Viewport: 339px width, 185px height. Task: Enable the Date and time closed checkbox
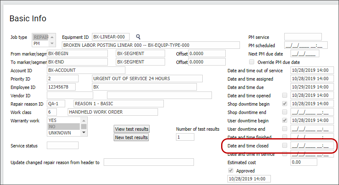click(x=285, y=145)
